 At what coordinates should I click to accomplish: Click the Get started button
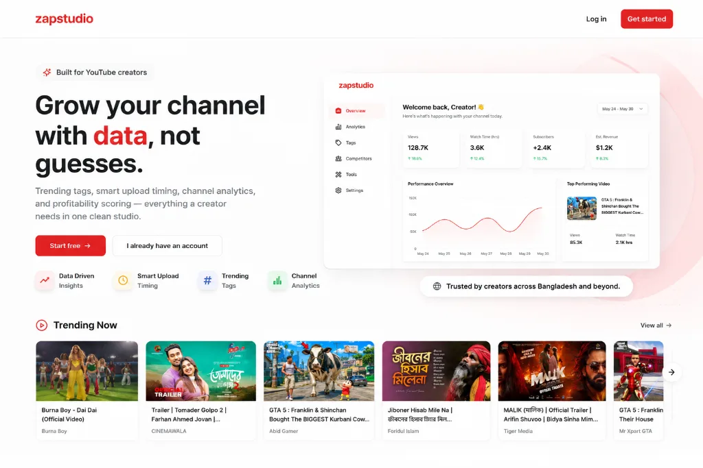click(x=647, y=19)
